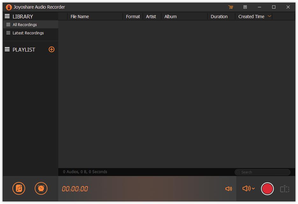
Task: Open the audio source dropdown chevron
Action: click(x=253, y=189)
